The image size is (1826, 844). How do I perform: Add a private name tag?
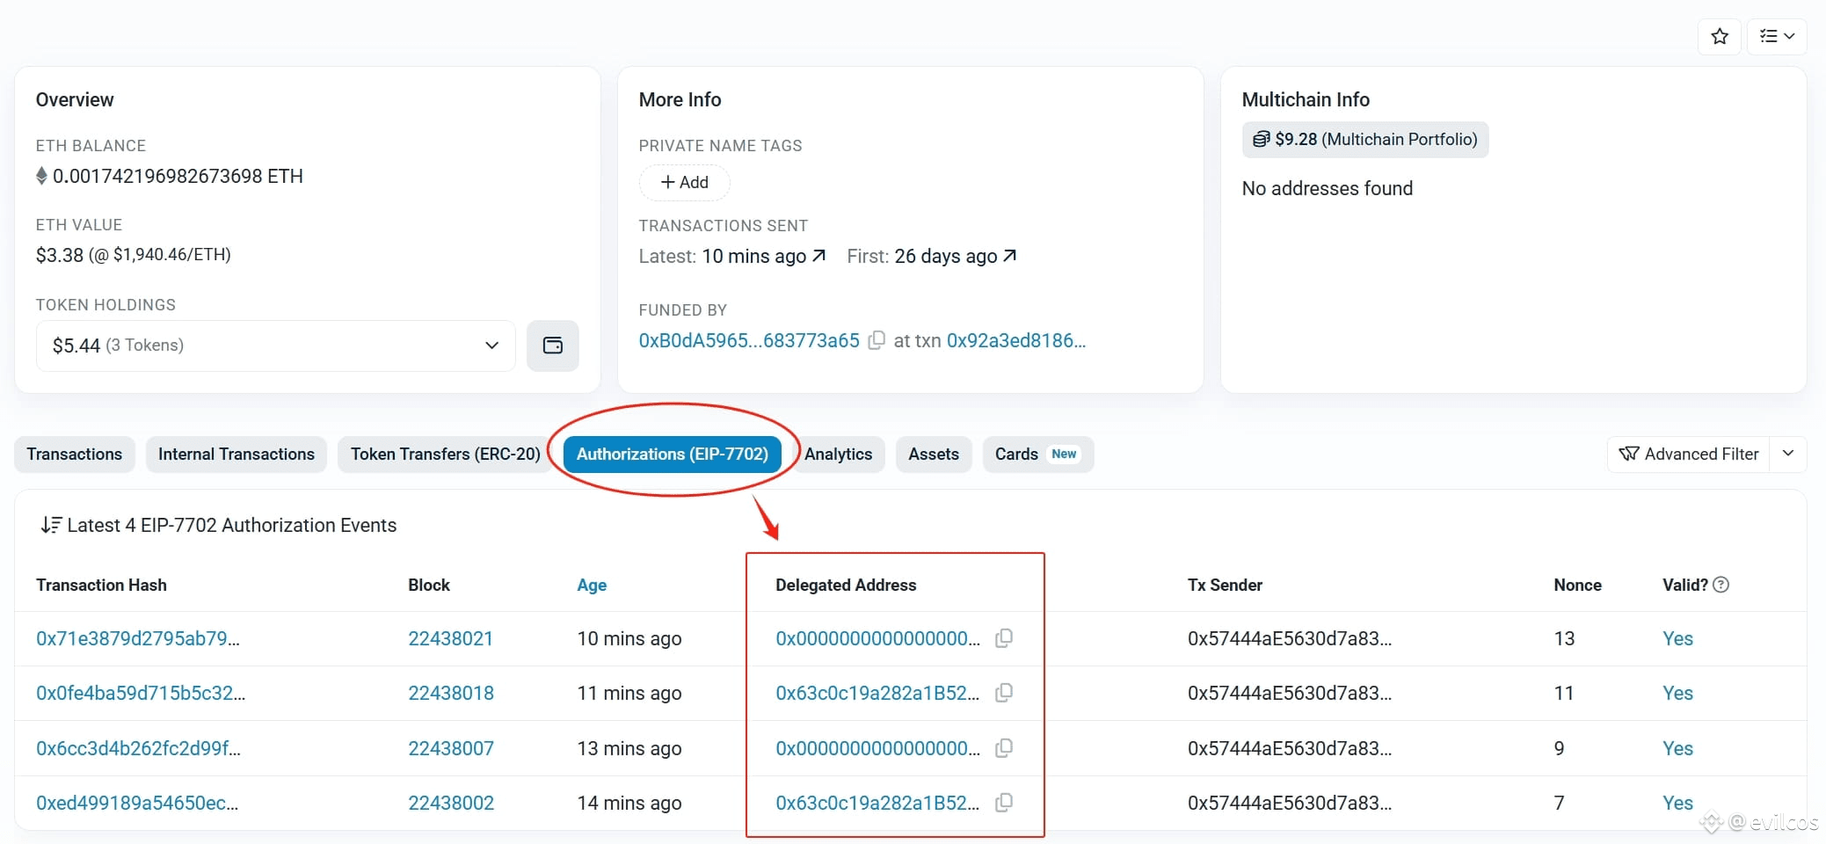685,182
